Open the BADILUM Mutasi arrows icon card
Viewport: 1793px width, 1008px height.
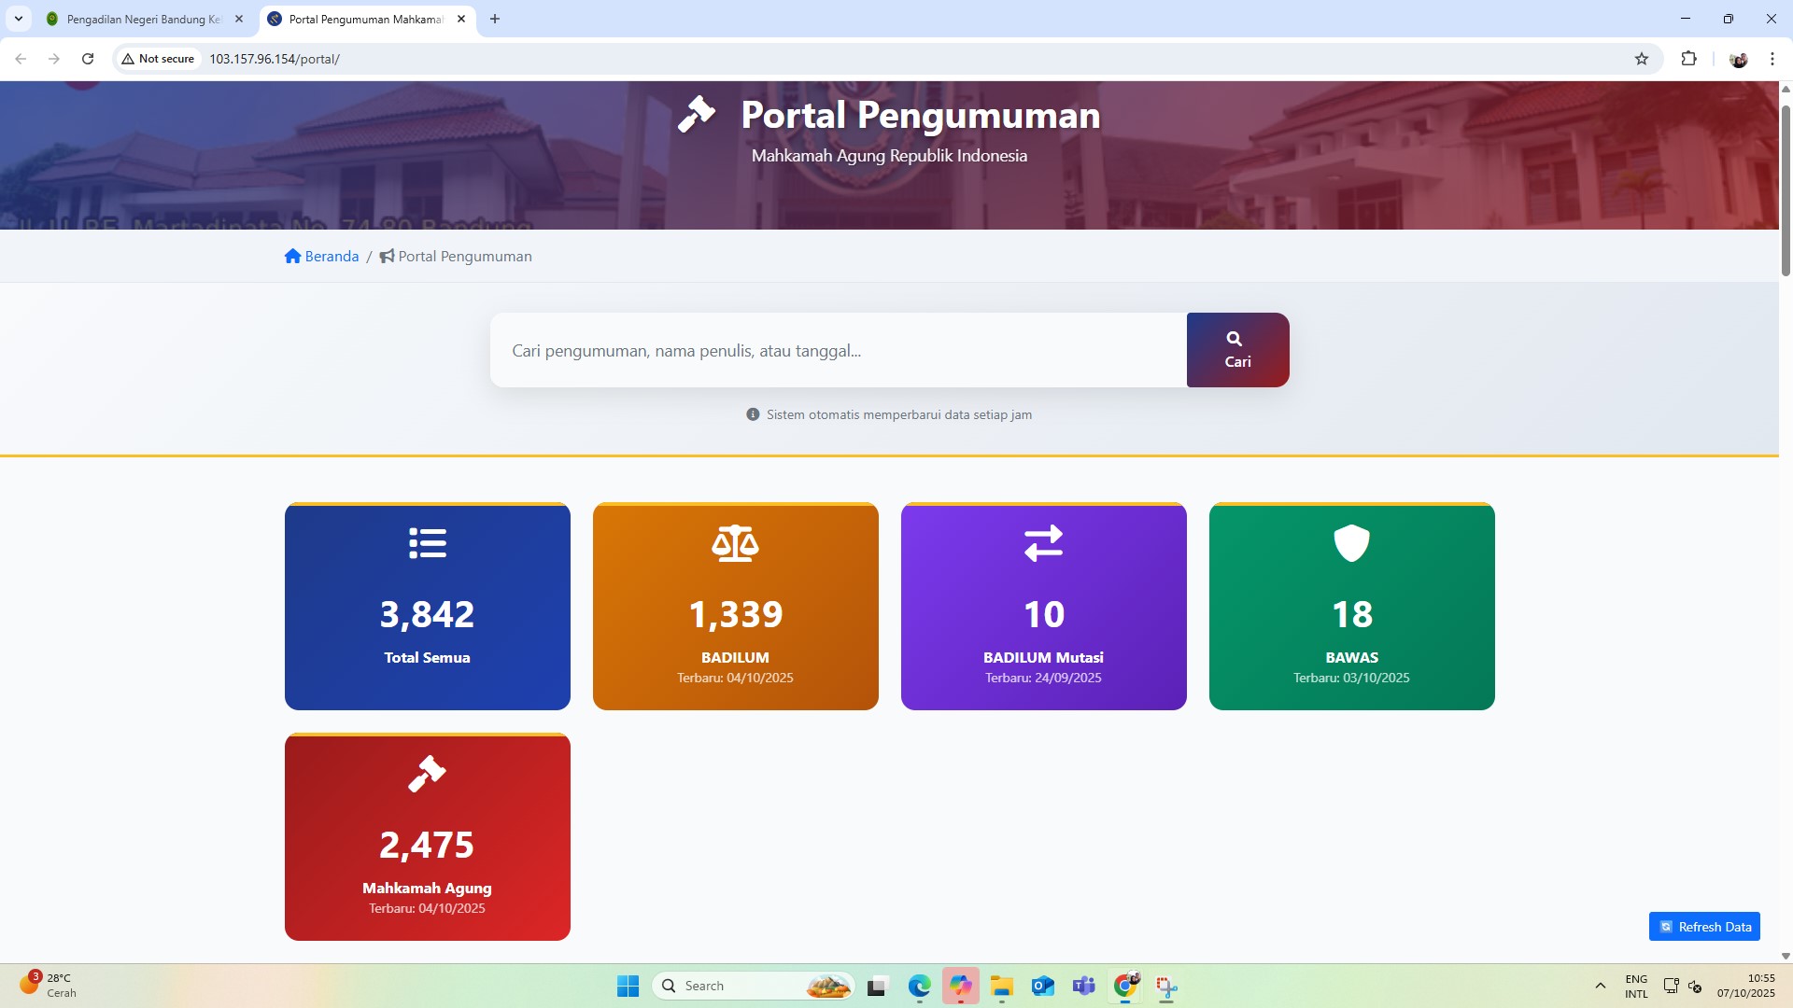(x=1043, y=607)
